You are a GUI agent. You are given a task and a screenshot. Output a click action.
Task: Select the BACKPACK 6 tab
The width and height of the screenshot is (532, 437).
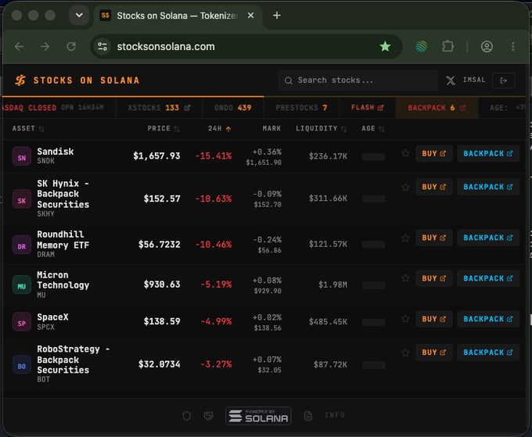pos(437,108)
